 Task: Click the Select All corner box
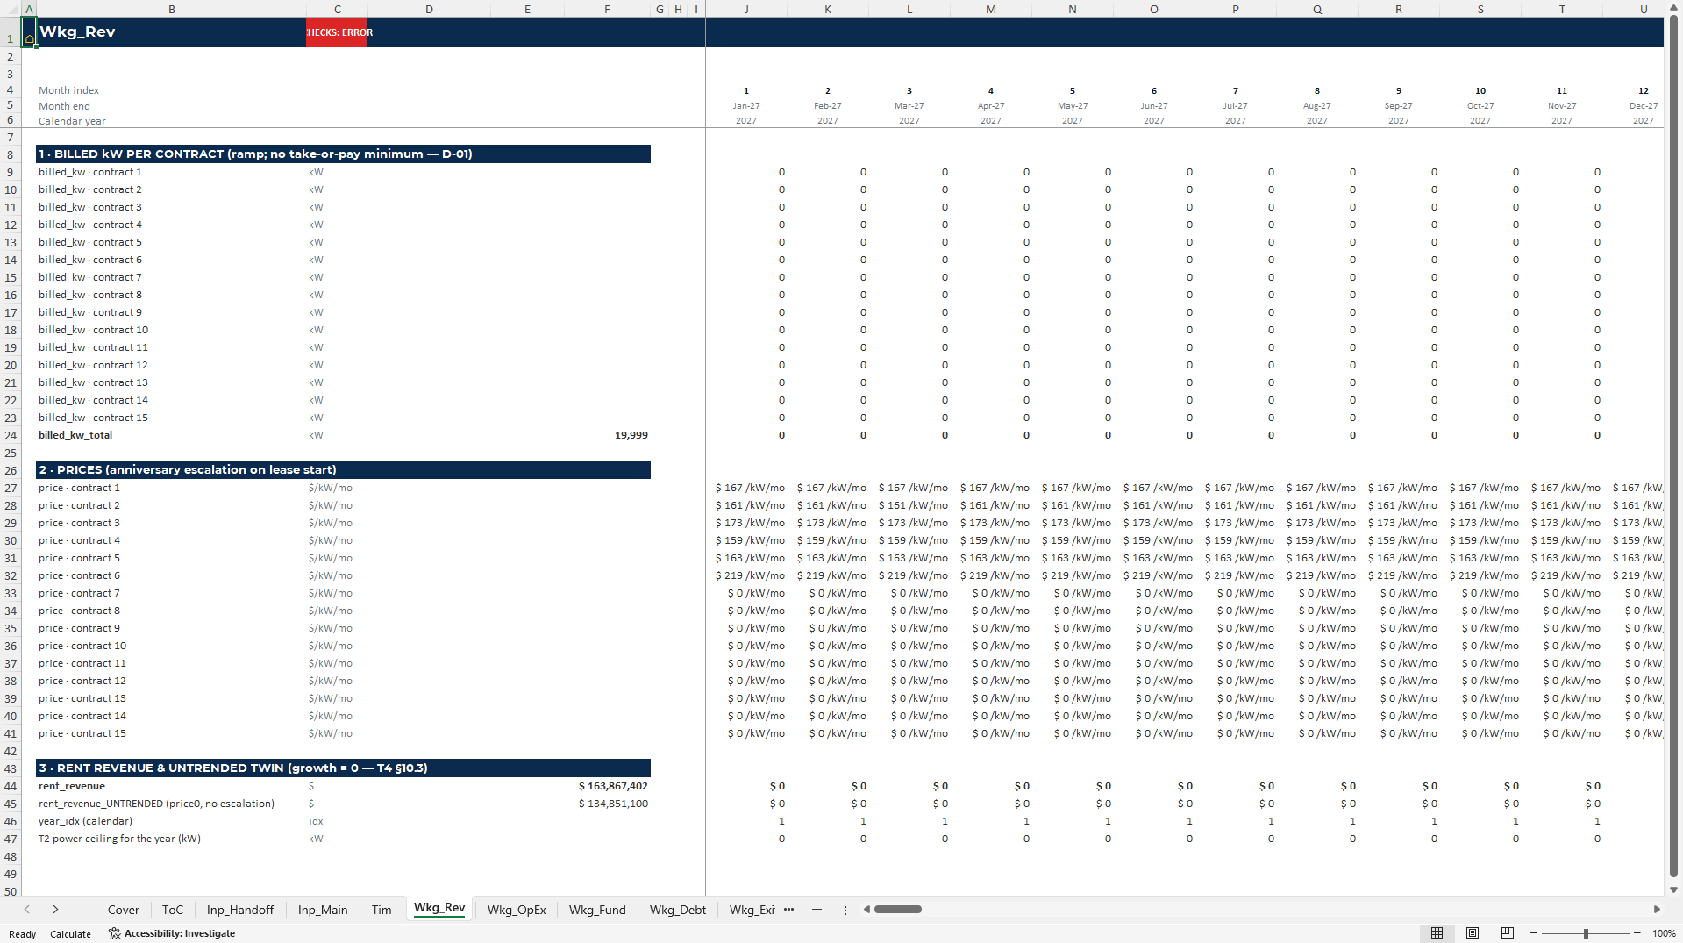click(11, 9)
